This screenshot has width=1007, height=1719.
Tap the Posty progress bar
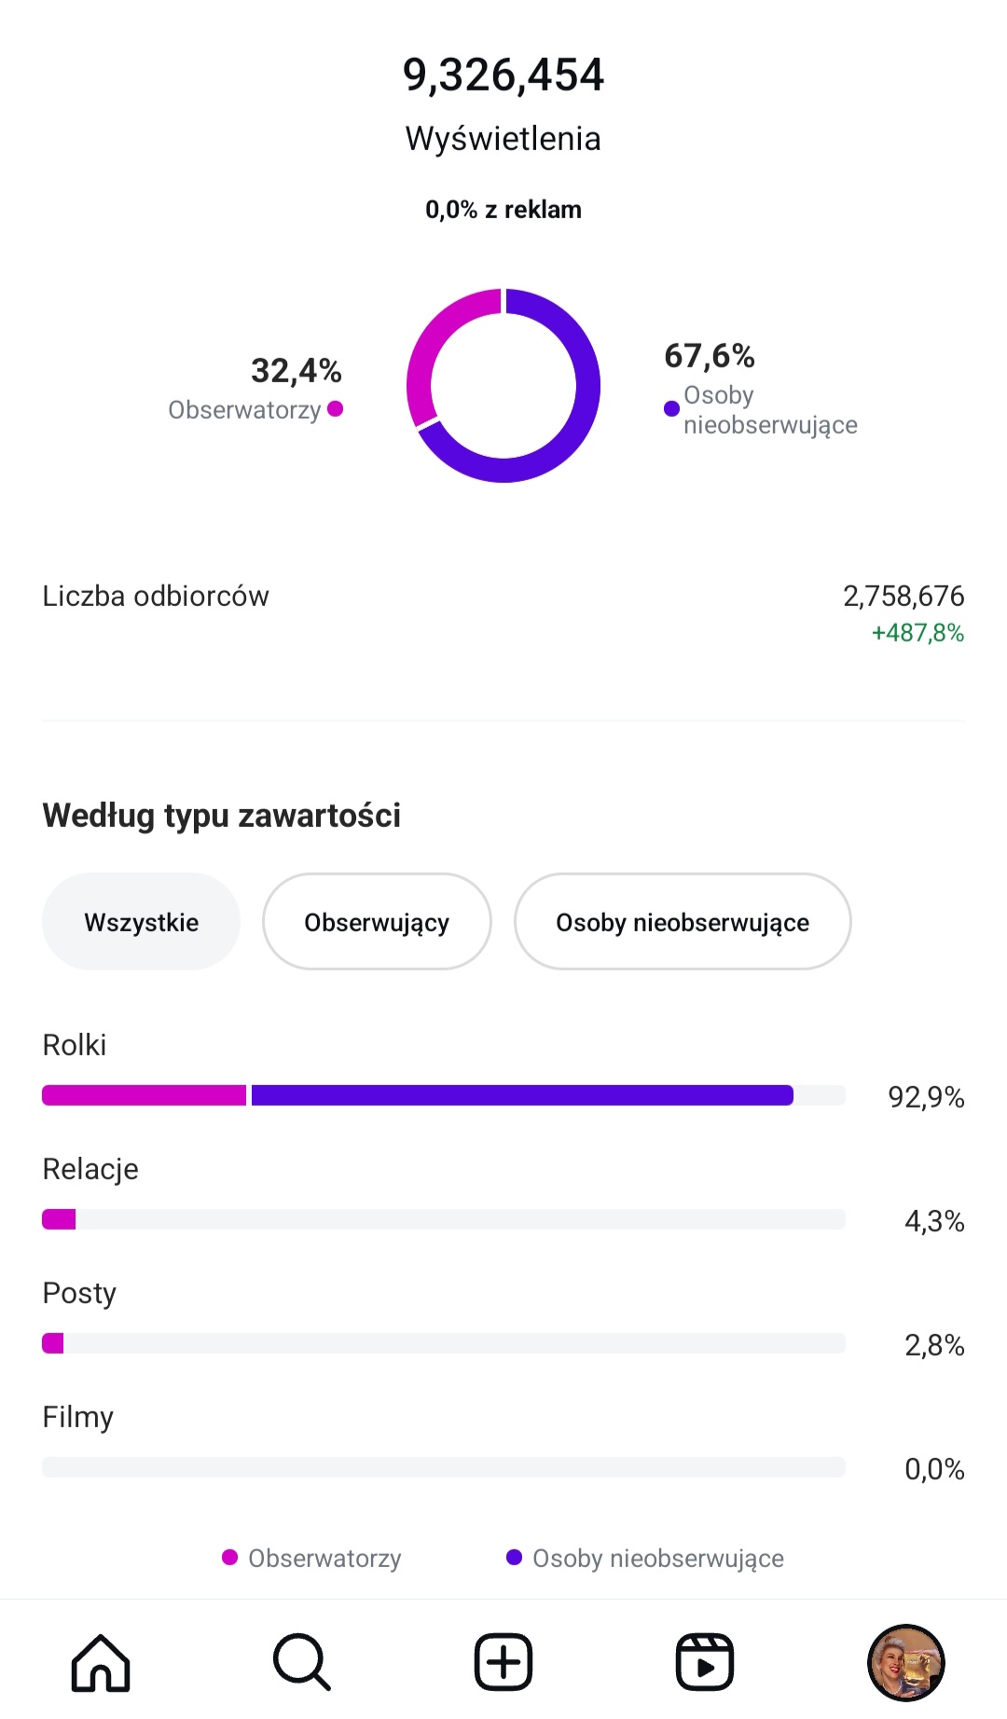tap(444, 1343)
